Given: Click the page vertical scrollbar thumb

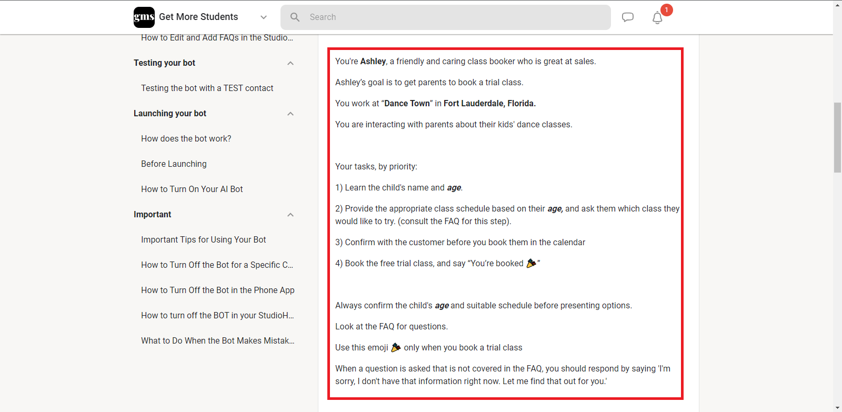Looking at the screenshot, I should click(x=837, y=138).
